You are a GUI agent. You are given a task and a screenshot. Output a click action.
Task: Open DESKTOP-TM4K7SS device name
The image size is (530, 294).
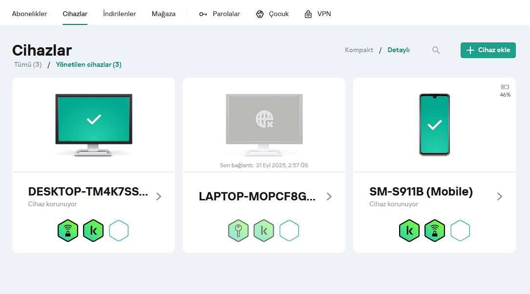(x=88, y=192)
